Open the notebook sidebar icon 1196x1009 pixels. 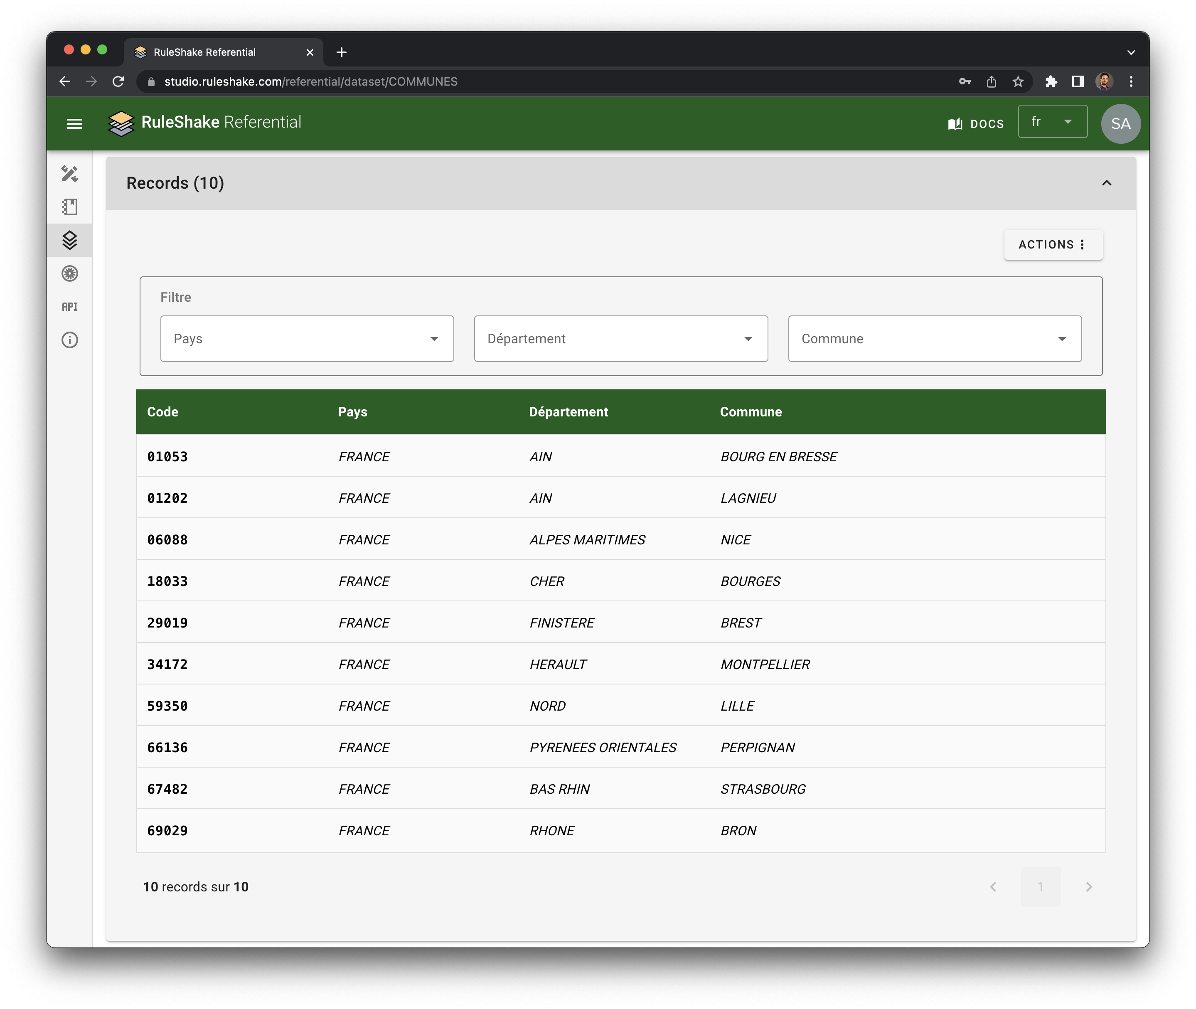70,207
